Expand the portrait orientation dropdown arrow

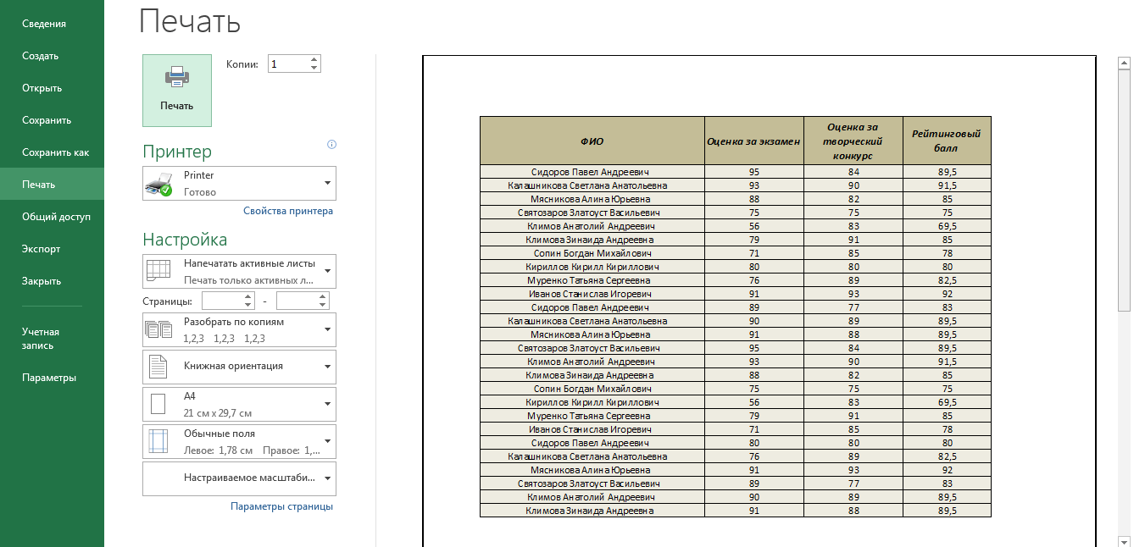point(327,367)
